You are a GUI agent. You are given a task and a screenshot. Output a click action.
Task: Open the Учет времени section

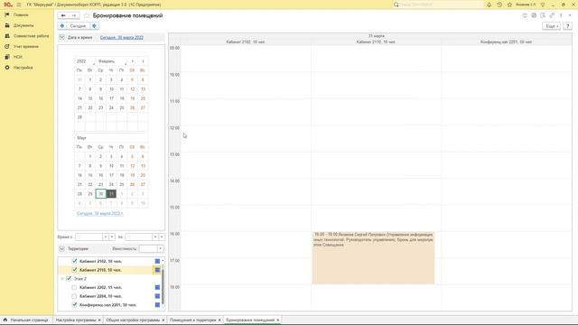pos(26,46)
